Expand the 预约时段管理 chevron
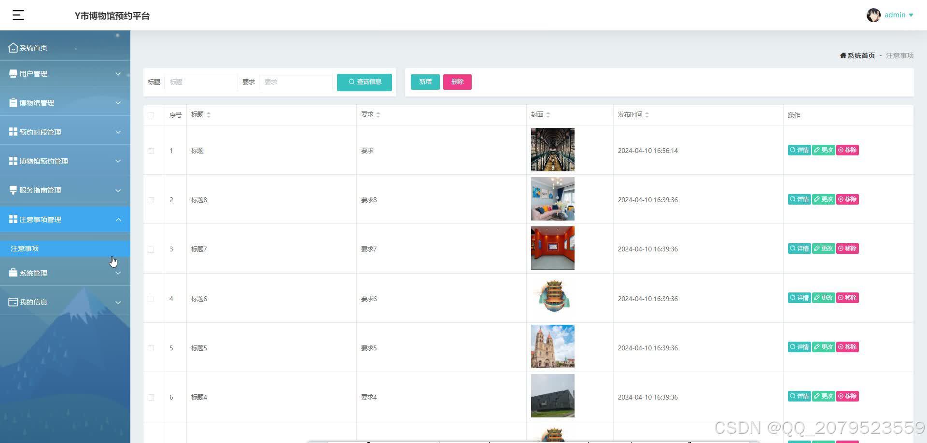 pos(118,132)
